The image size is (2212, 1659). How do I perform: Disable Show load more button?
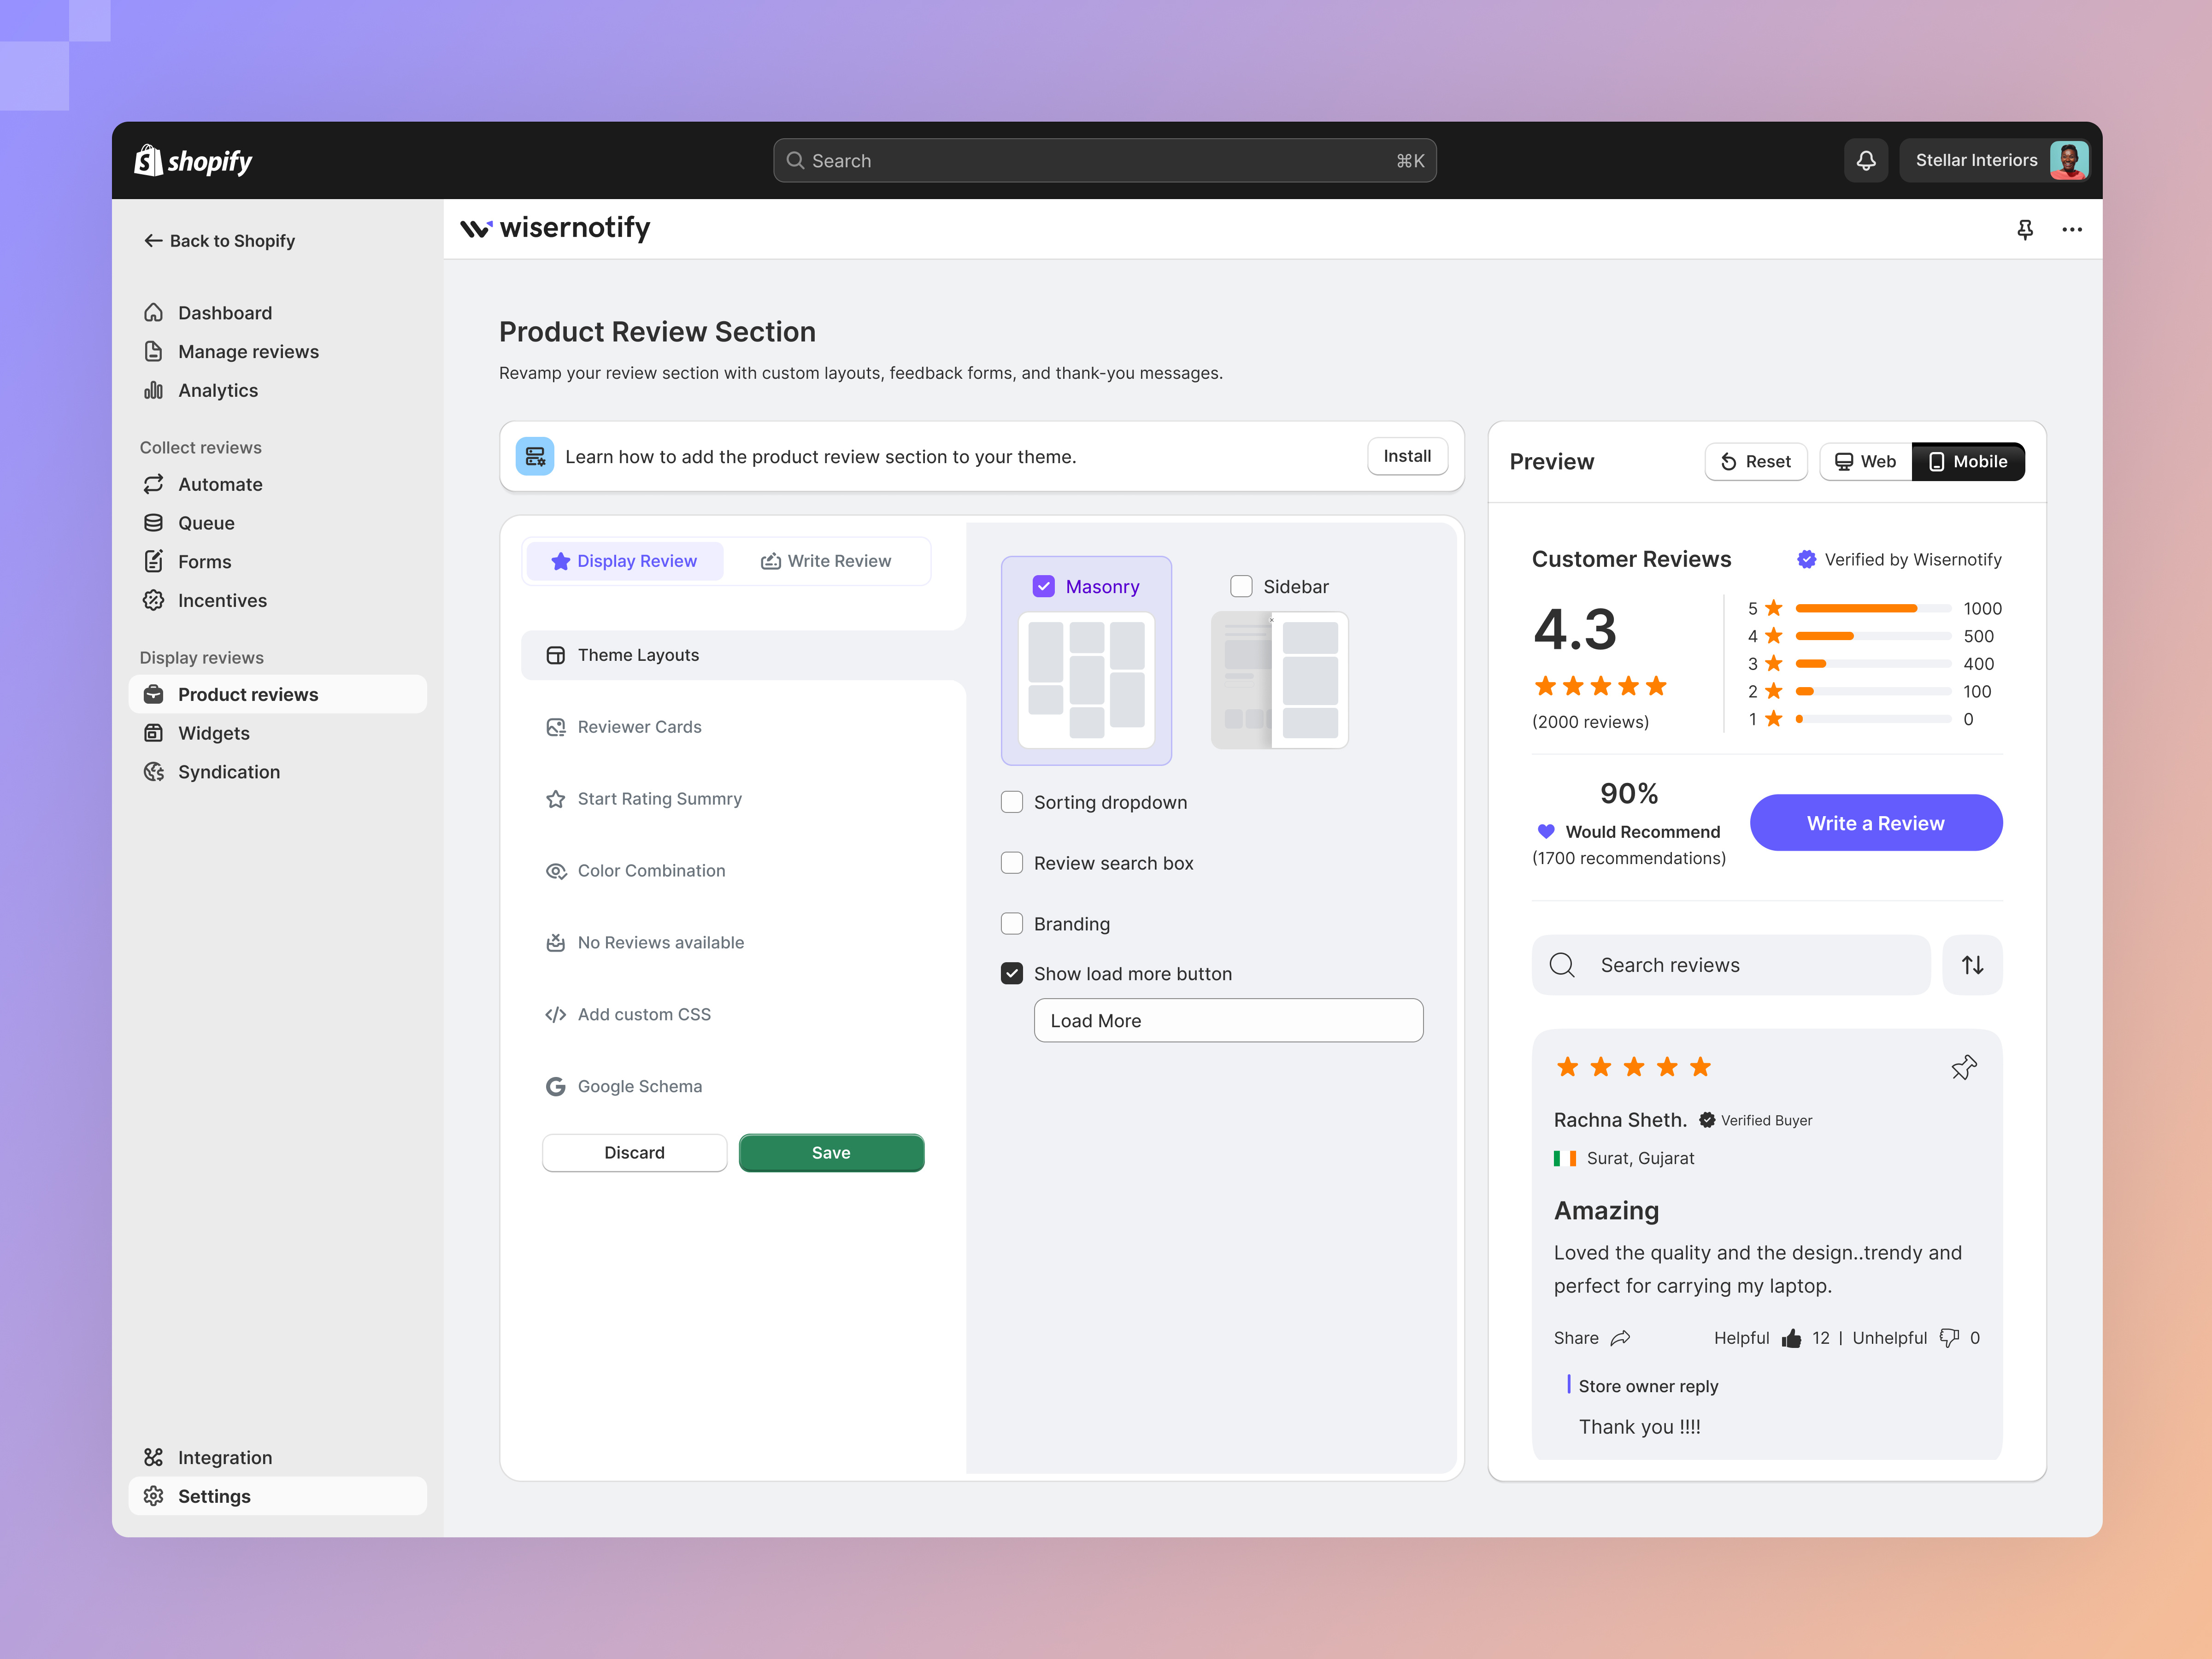pos(1012,972)
